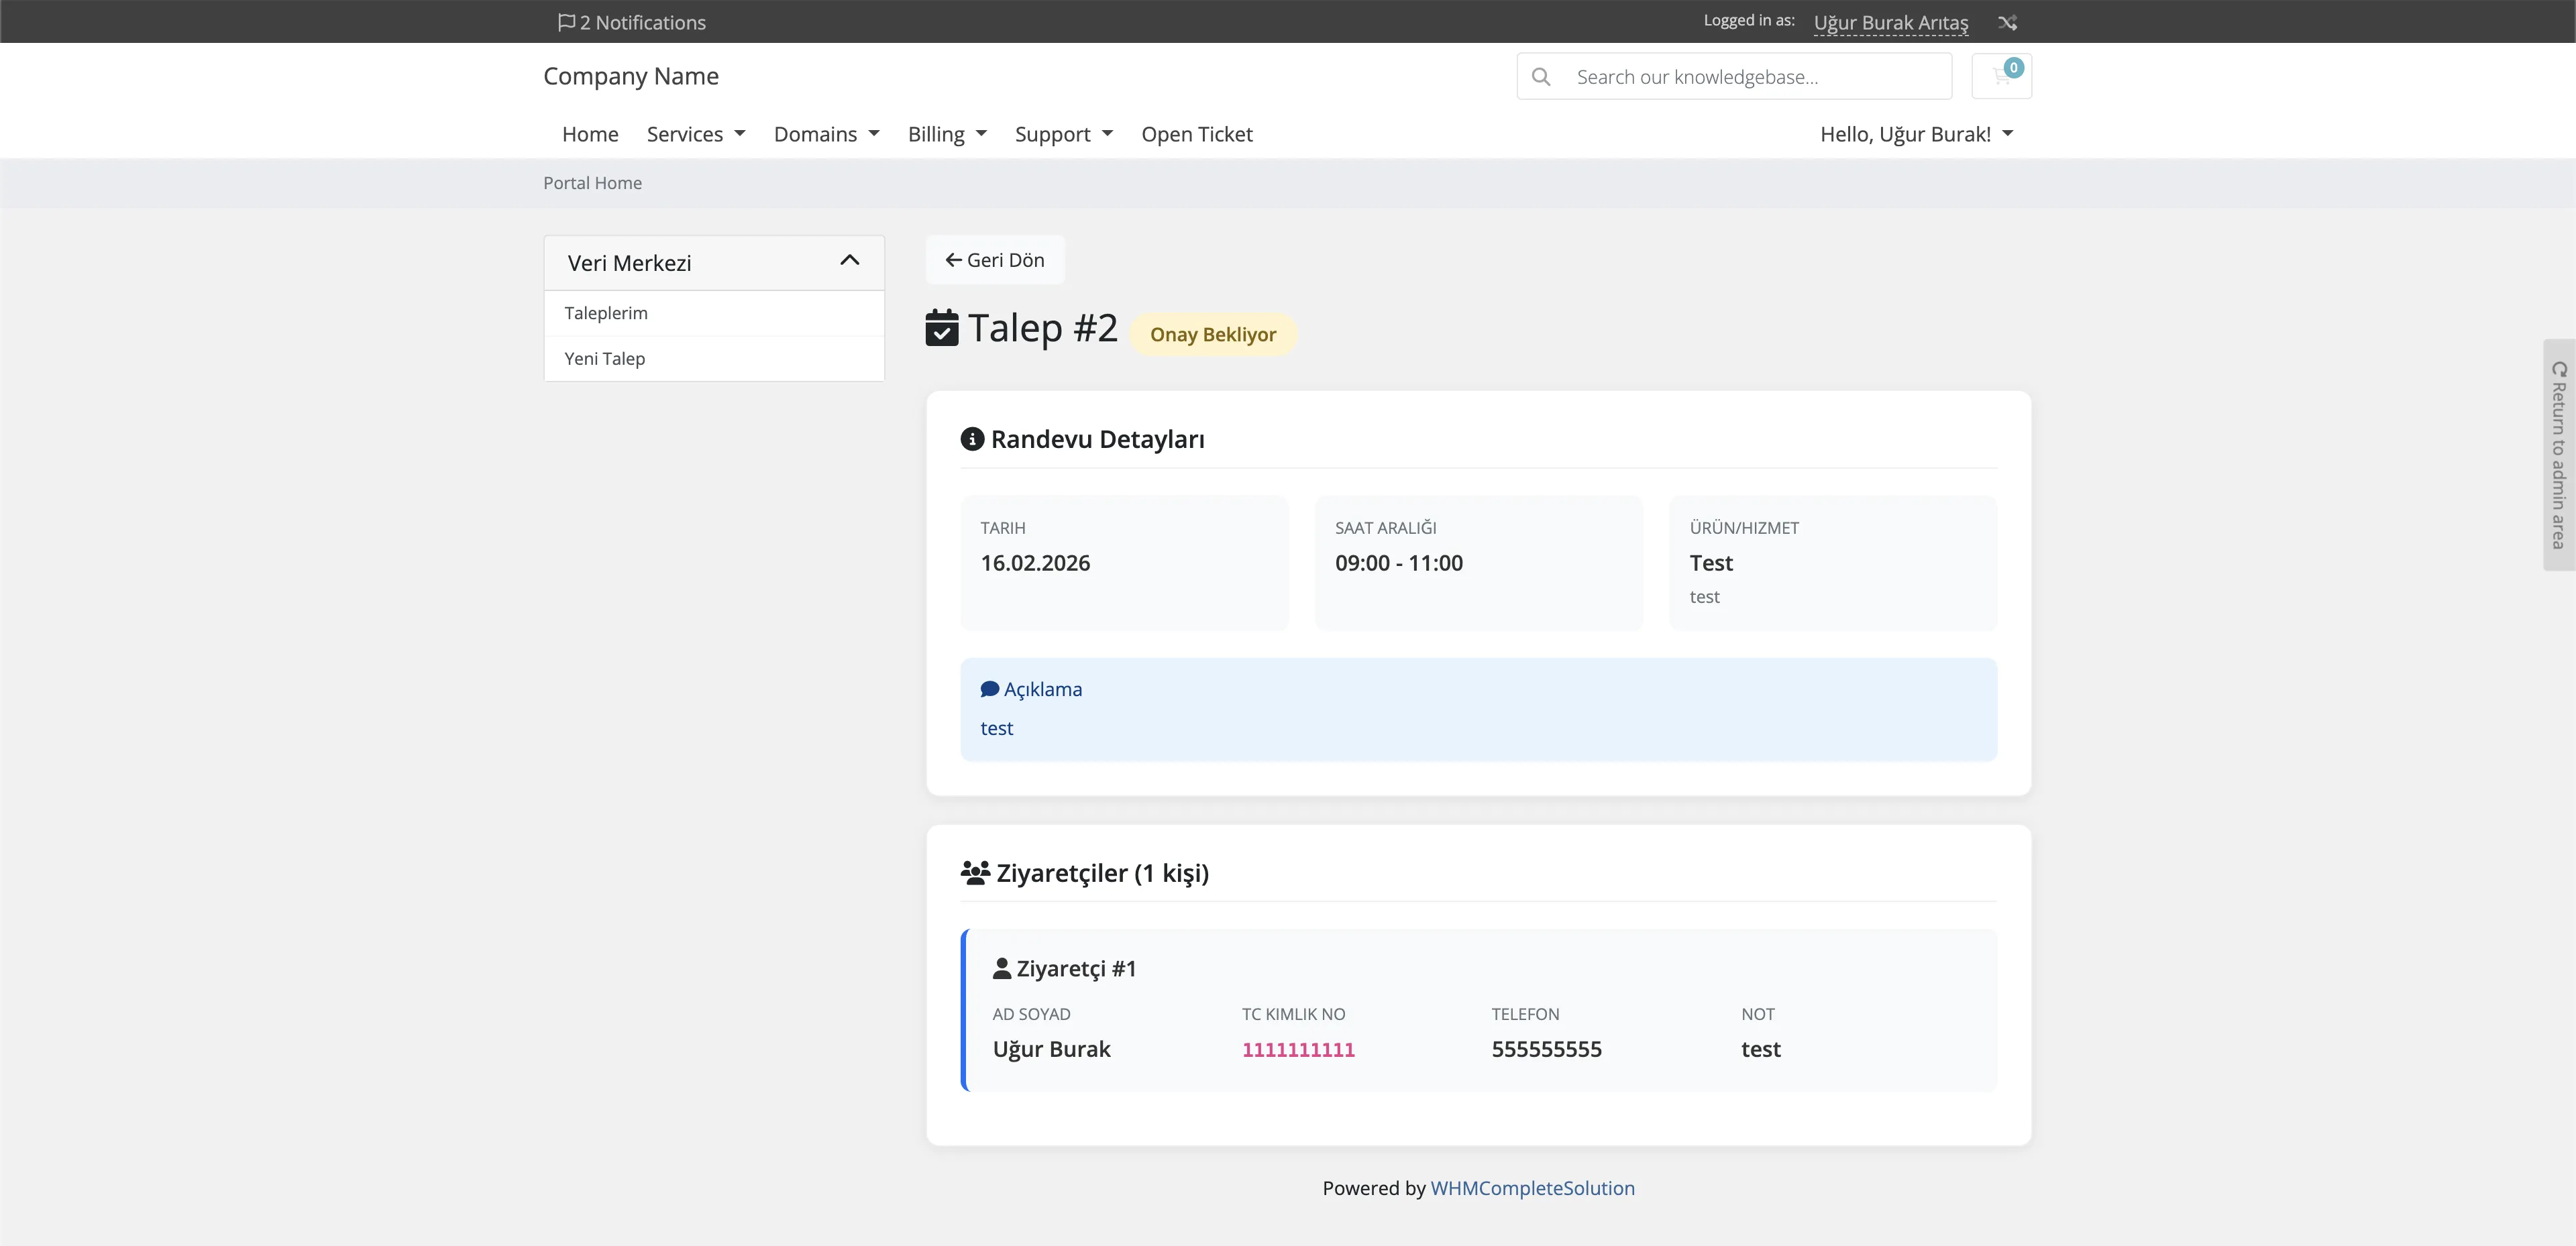Click the Açıklama label
Screen dimensions: 2576x1246
coord(1043,689)
